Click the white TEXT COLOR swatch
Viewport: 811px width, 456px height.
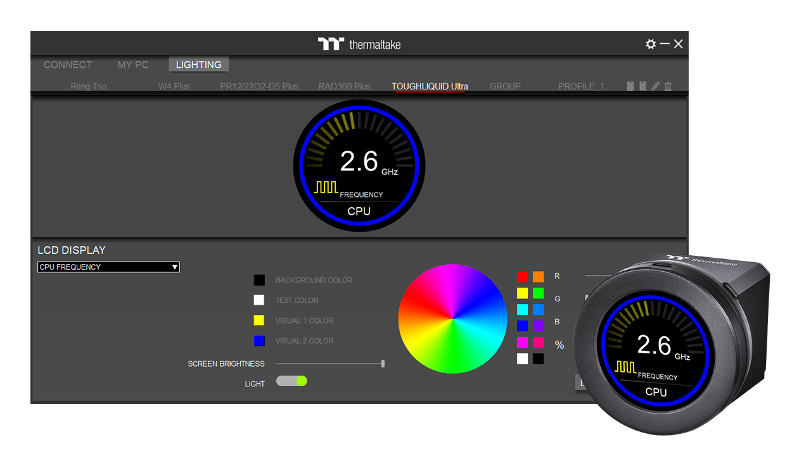(259, 300)
